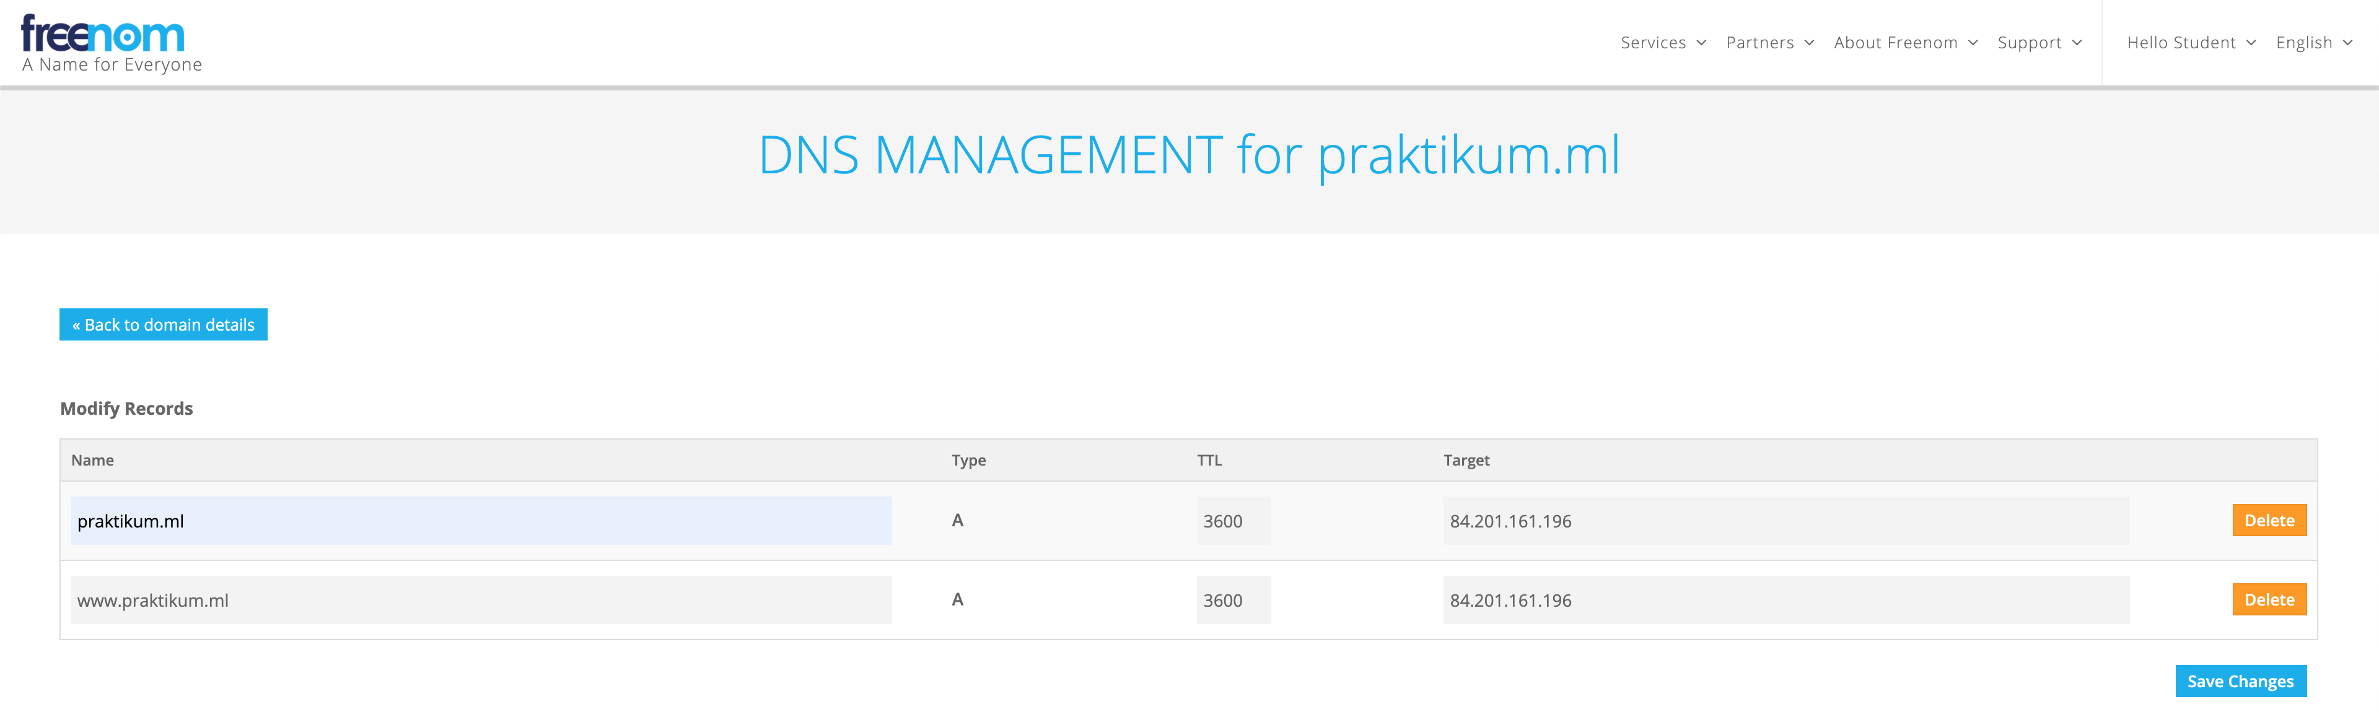The image size is (2379, 712).
Task: Click the praktikum.ml name field
Action: click(x=481, y=521)
